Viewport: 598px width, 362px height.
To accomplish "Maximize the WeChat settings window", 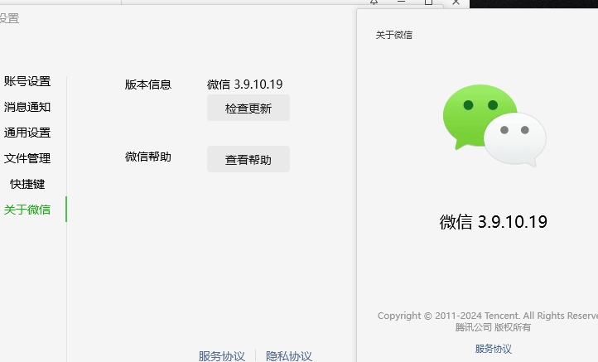I will tap(428, 2).
